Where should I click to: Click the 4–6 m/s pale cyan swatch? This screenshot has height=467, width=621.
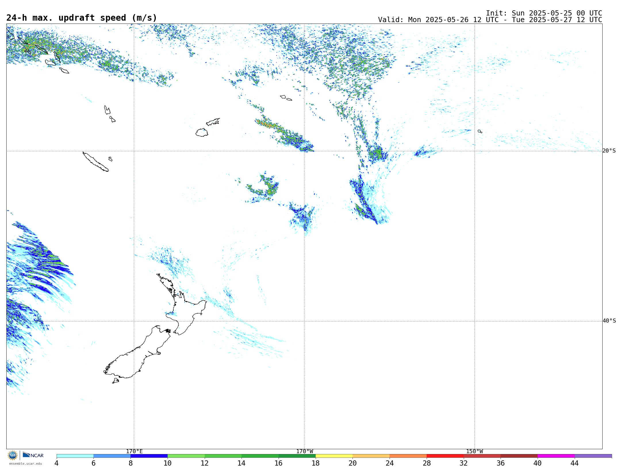click(75, 456)
